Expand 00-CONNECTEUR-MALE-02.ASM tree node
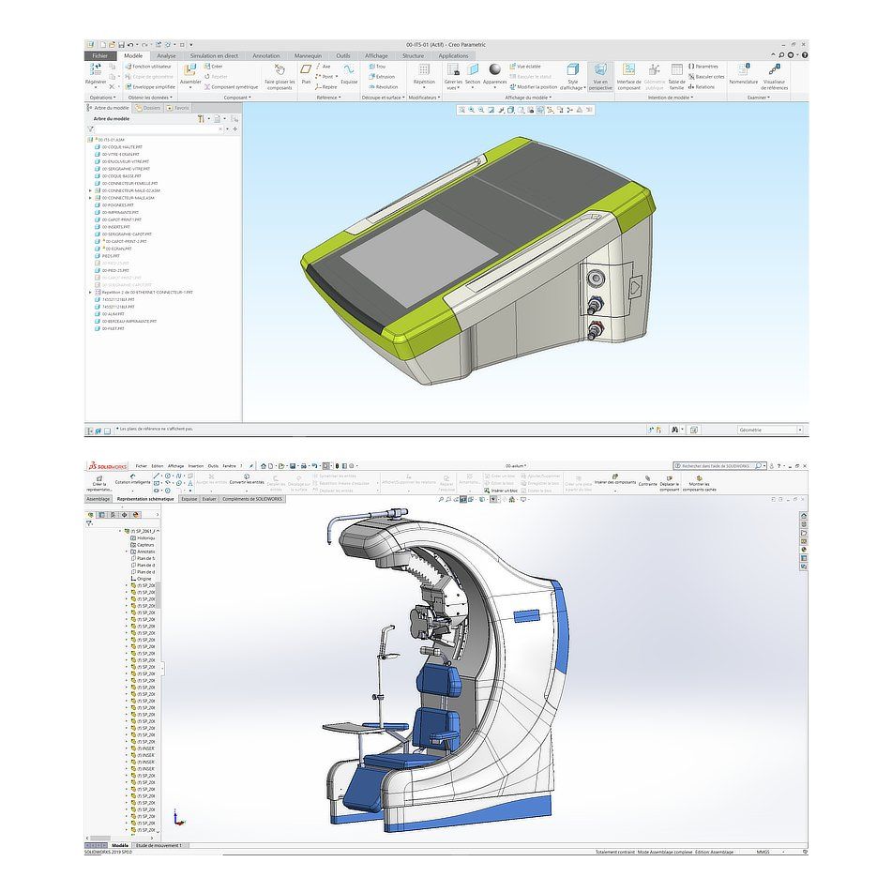The height and width of the screenshot is (892, 892). pyautogui.click(x=90, y=190)
